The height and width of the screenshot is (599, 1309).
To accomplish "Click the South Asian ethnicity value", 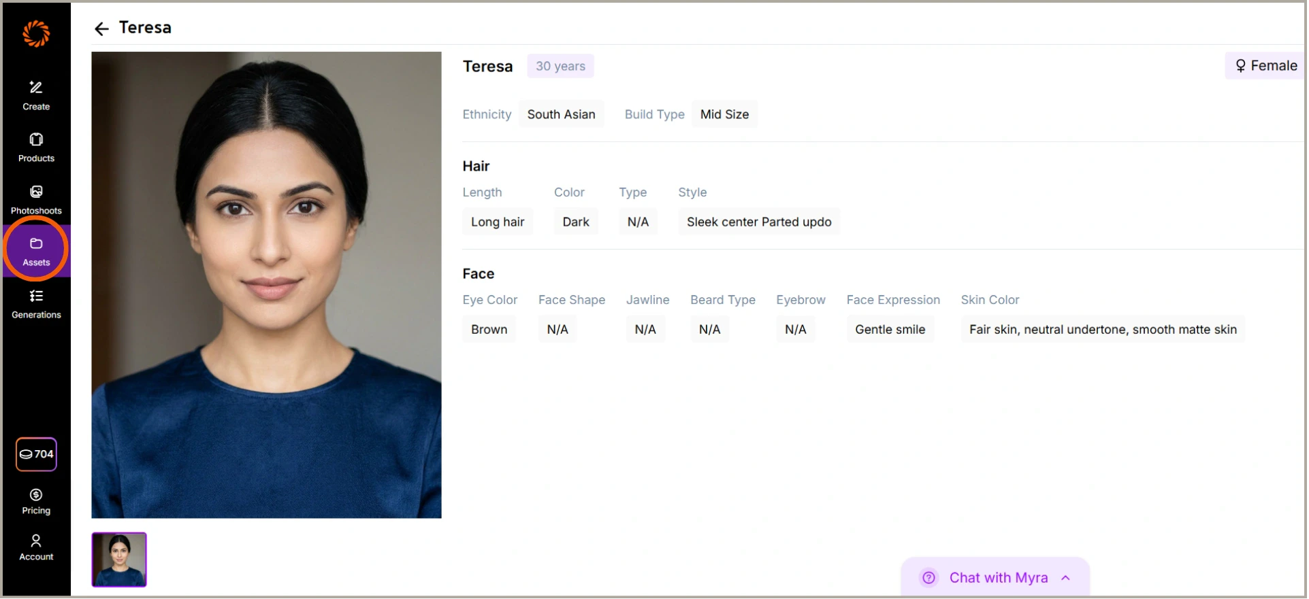I will tap(561, 114).
